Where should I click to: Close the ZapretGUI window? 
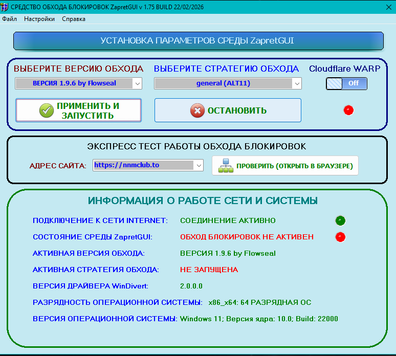click(383, 6)
